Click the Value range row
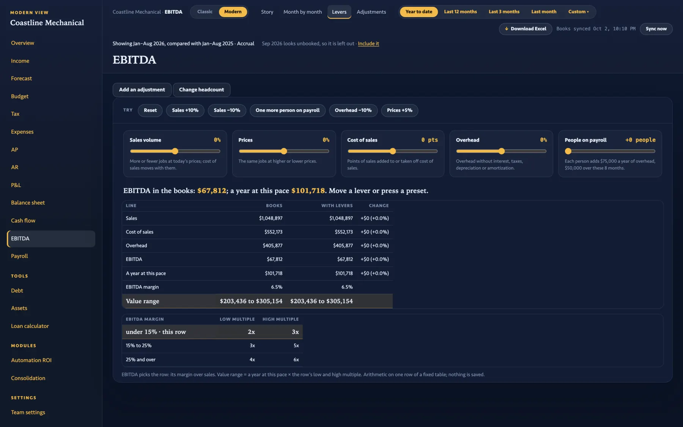This screenshot has height=427, width=683. 257,301
